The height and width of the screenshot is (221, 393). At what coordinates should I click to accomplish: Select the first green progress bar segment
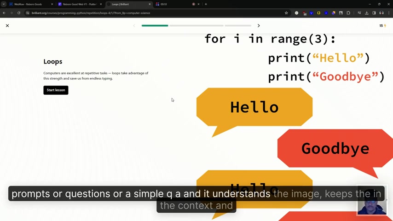click(x=155, y=26)
